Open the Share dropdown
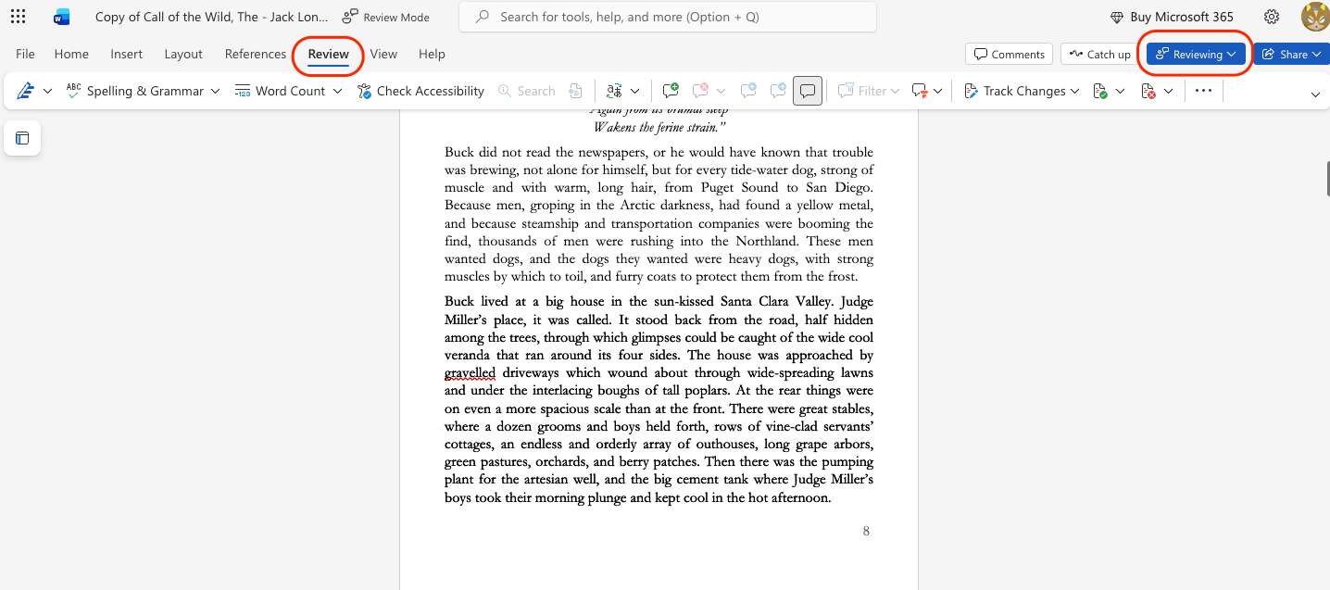 (1291, 54)
